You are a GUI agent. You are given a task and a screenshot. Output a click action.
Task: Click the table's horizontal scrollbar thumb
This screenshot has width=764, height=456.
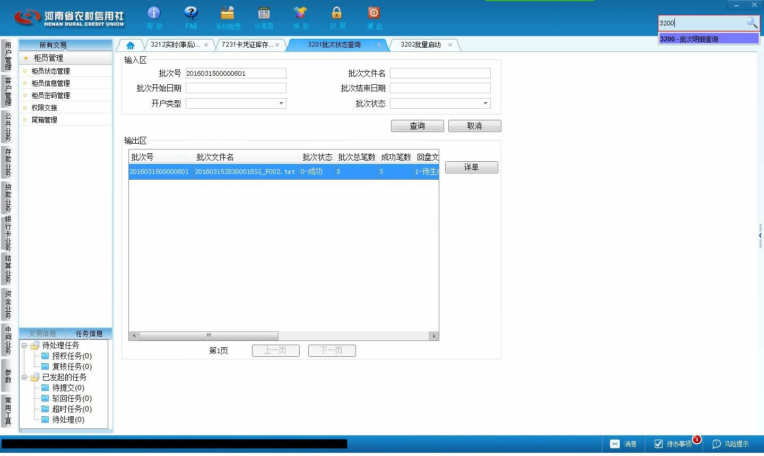209,336
